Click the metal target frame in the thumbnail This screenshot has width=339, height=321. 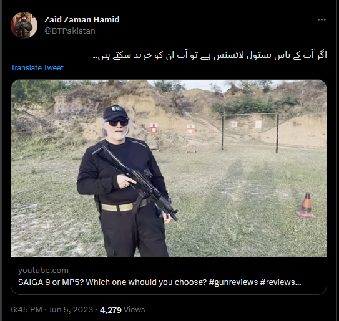pyautogui.click(x=250, y=133)
